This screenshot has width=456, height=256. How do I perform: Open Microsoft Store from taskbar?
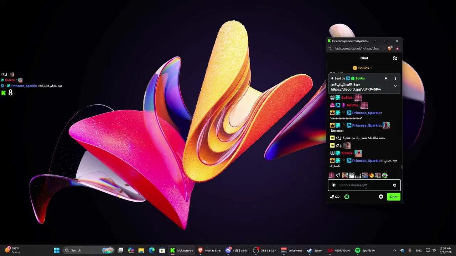[x=162, y=250]
